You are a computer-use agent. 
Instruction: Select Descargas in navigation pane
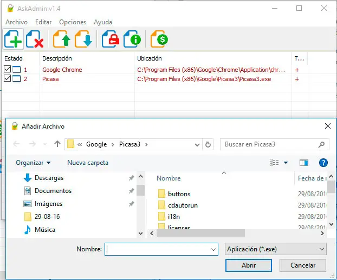[x=49, y=178]
